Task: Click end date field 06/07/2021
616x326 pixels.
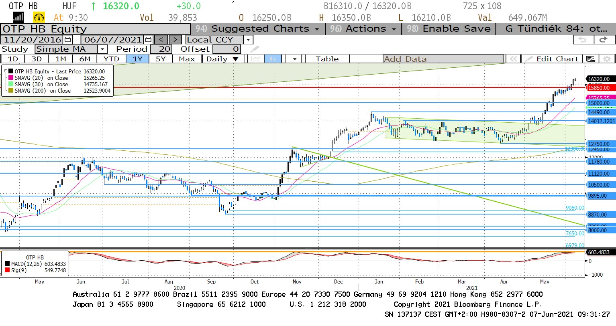Action: (x=113, y=40)
